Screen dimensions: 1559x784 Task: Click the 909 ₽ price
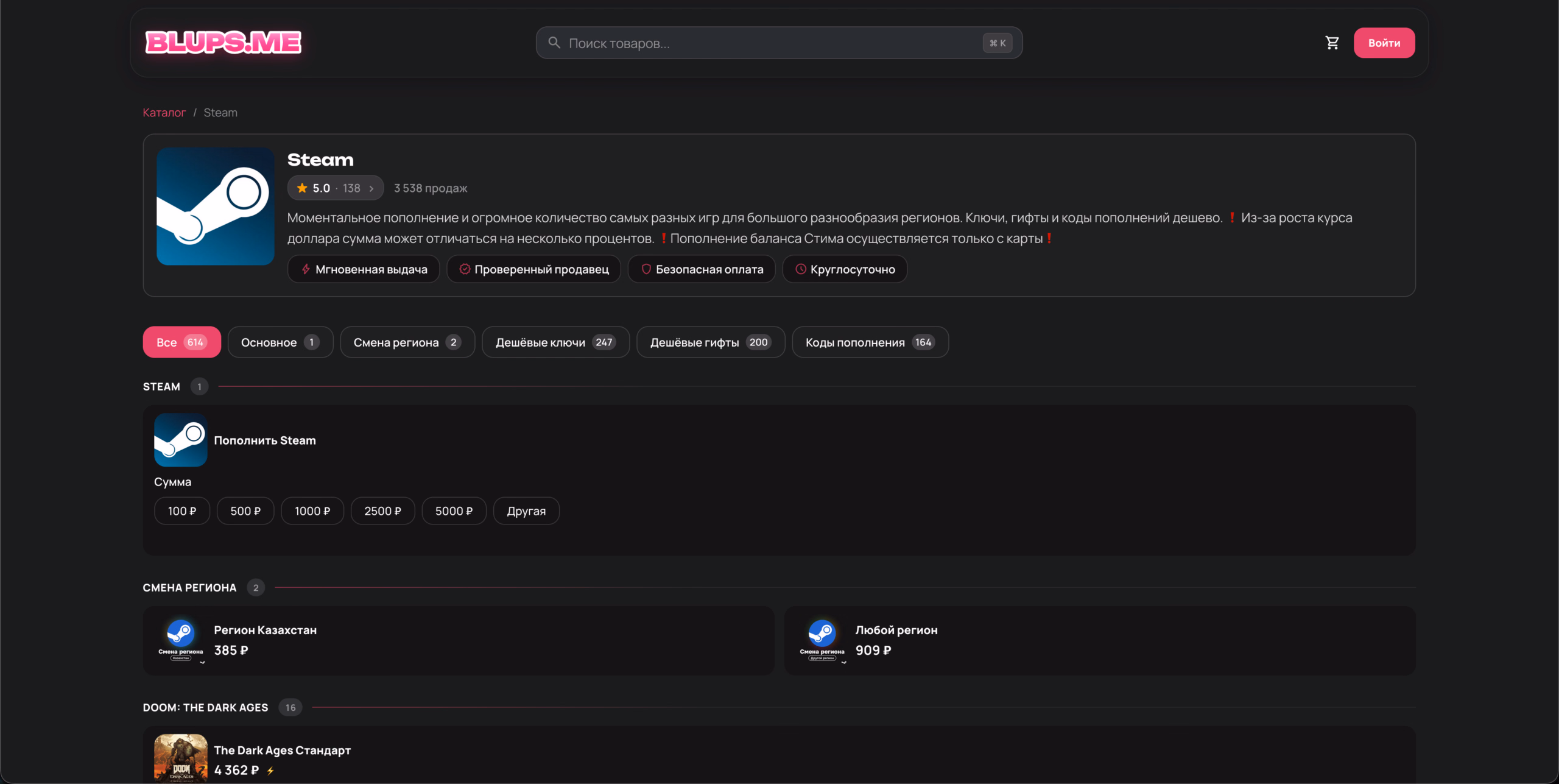coord(873,650)
